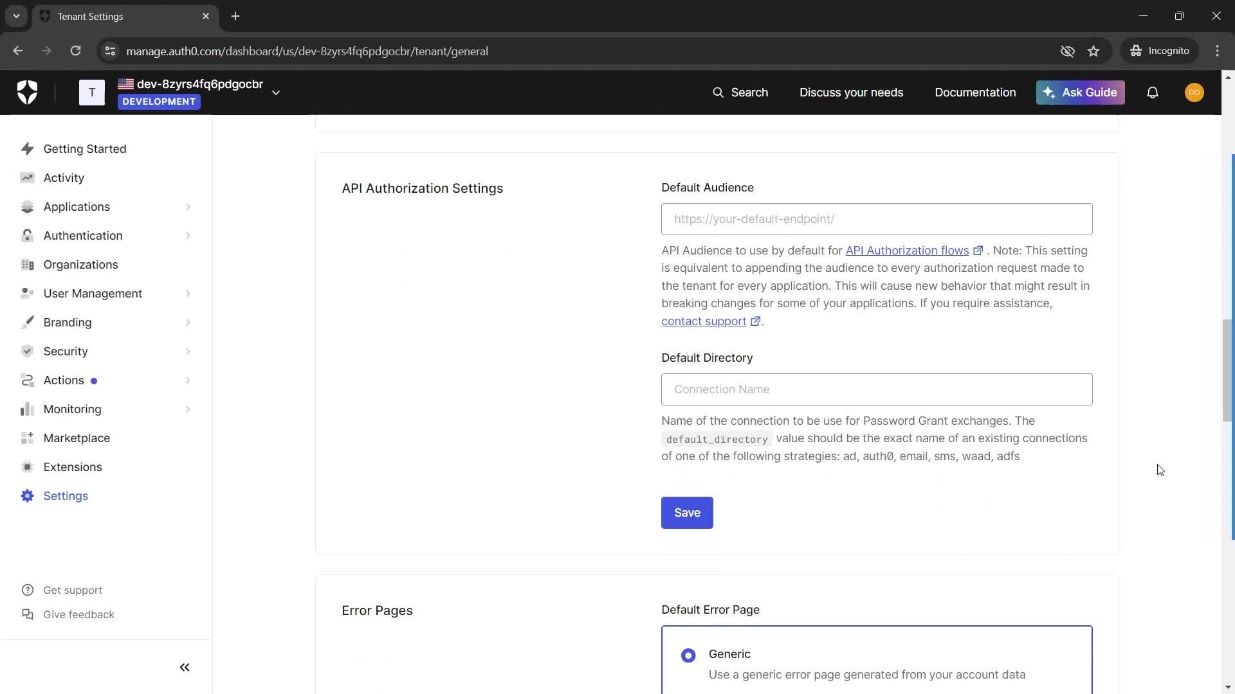The height and width of the screenshot is (694, 1235).
Task: Focus the Default Audience input field
Action: pos(877,219)
